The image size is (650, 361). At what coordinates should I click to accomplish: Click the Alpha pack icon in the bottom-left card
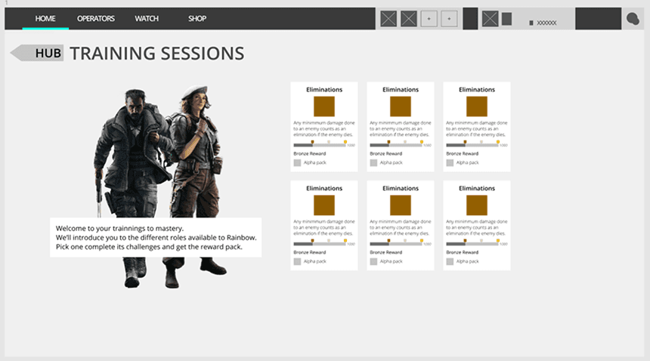click(297, 261)
